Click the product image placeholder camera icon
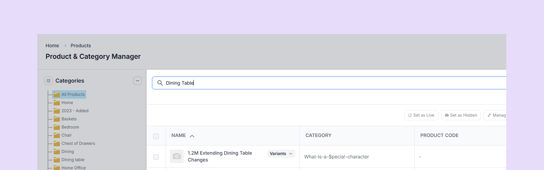Viewport: 544px width, 170px height. [x=176, y=156]
